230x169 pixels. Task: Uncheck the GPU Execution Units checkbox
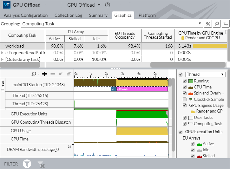tap(181, 132)
